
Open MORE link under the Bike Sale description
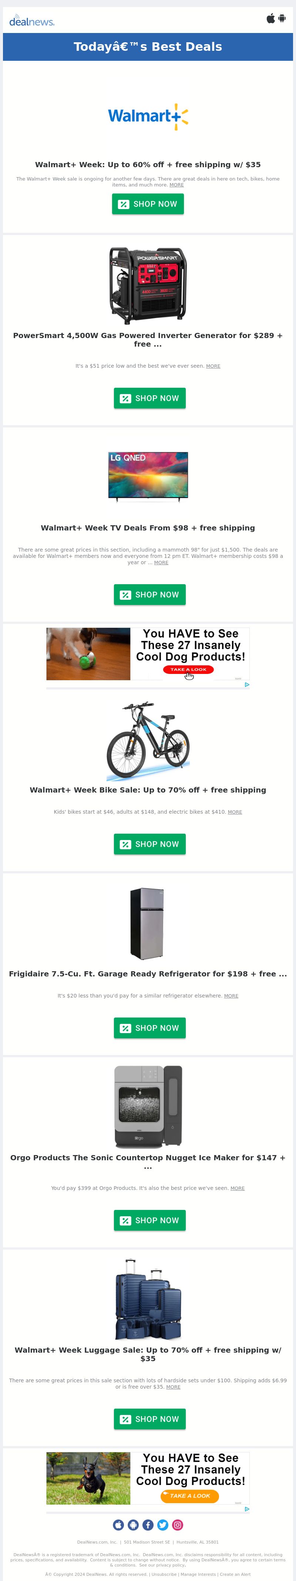[x=235, y=812]
